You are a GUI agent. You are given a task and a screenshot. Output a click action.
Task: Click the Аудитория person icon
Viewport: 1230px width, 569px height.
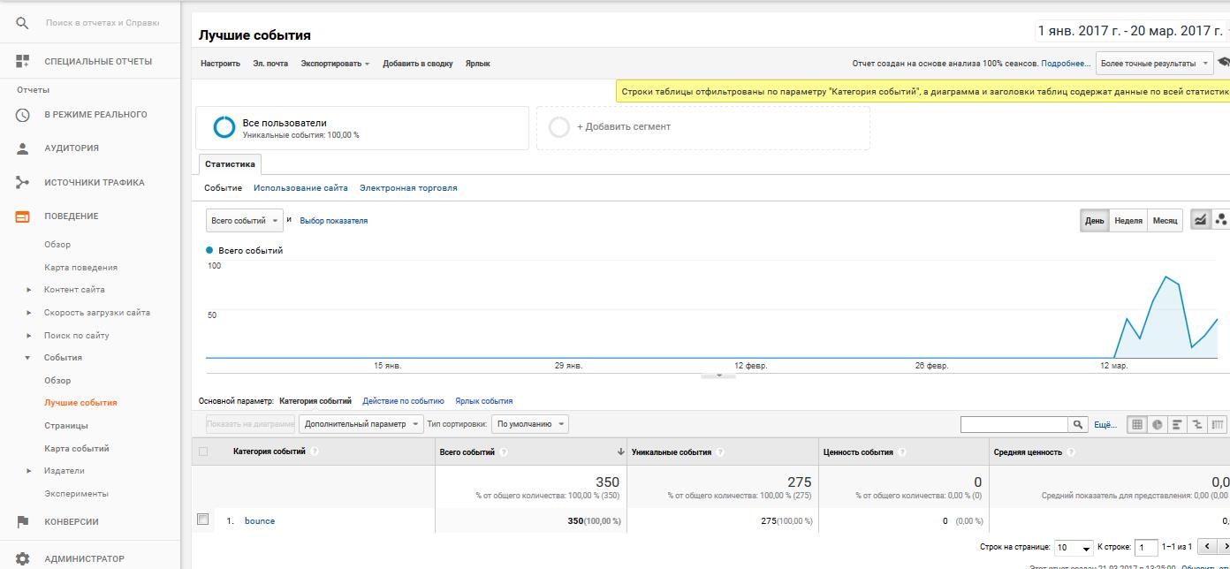point(23,148)
